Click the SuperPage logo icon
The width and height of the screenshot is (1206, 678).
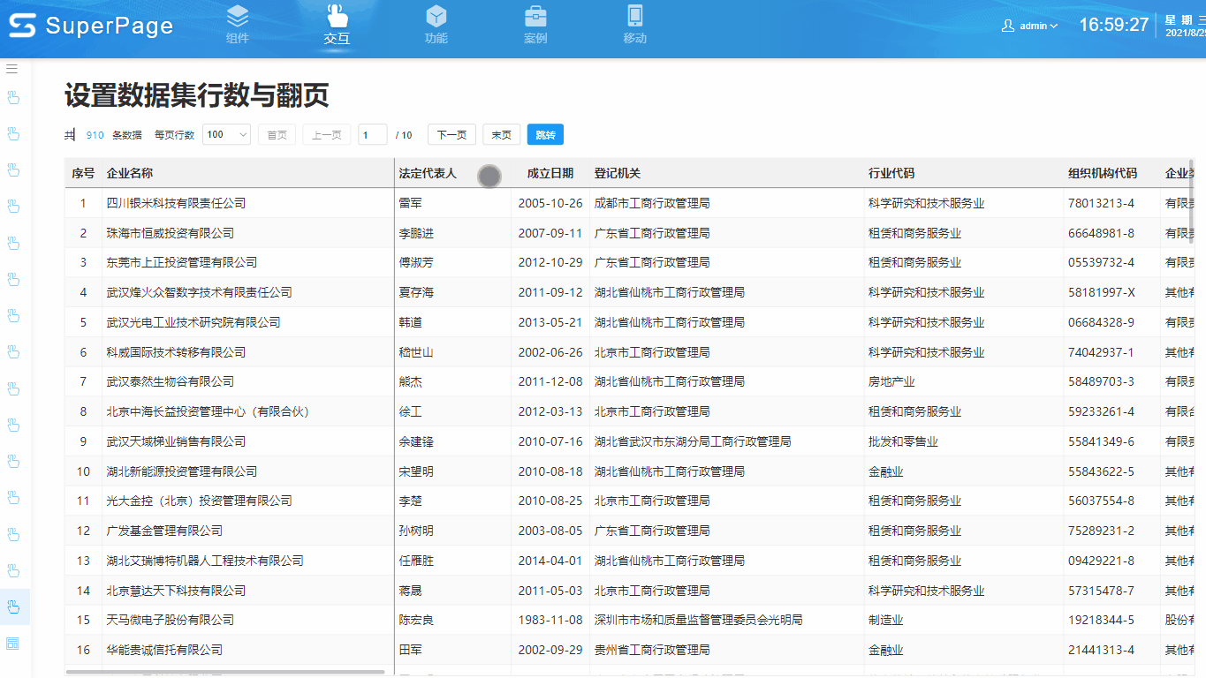[x=23, y=26]
